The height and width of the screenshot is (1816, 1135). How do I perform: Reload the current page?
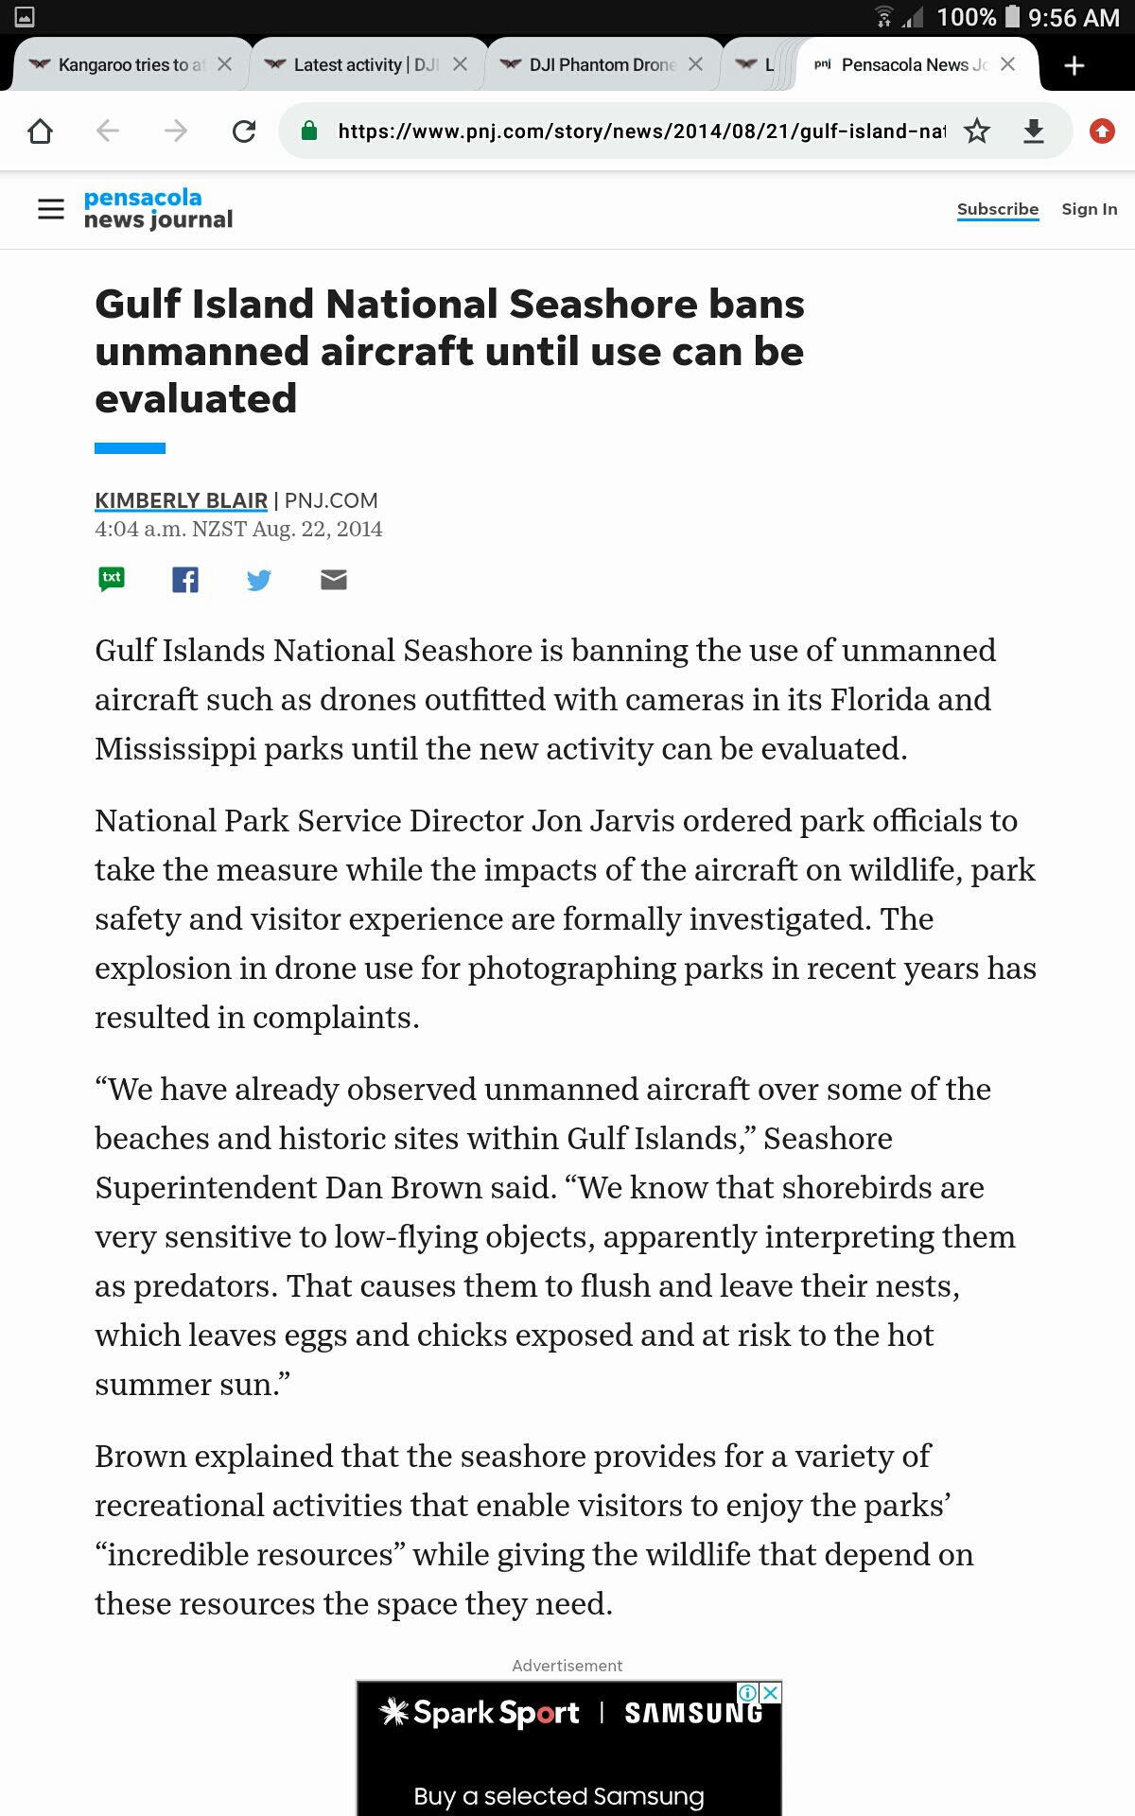point(244,131)
